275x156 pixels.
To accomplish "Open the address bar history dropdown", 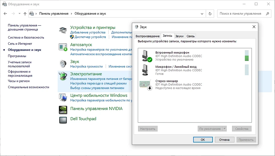I will click(x=202, y=14).
